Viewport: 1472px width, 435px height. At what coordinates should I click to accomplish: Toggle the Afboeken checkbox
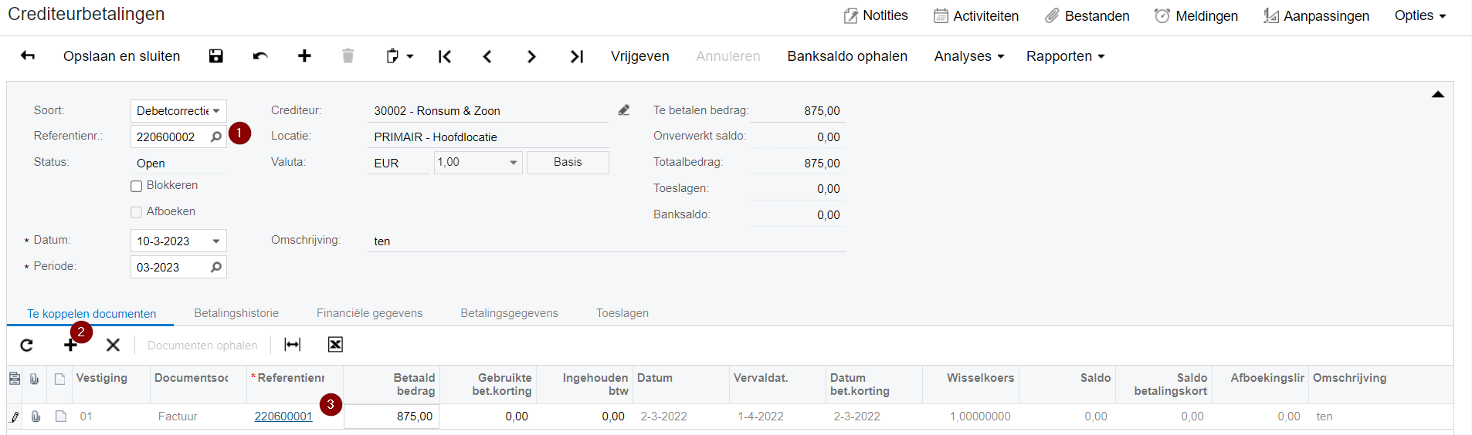[x=137, y=212]
